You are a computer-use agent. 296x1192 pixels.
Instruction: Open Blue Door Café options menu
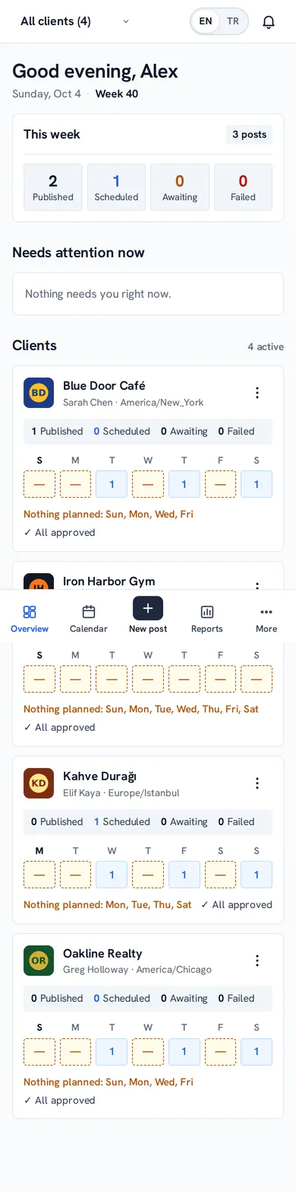coord(257,393)
